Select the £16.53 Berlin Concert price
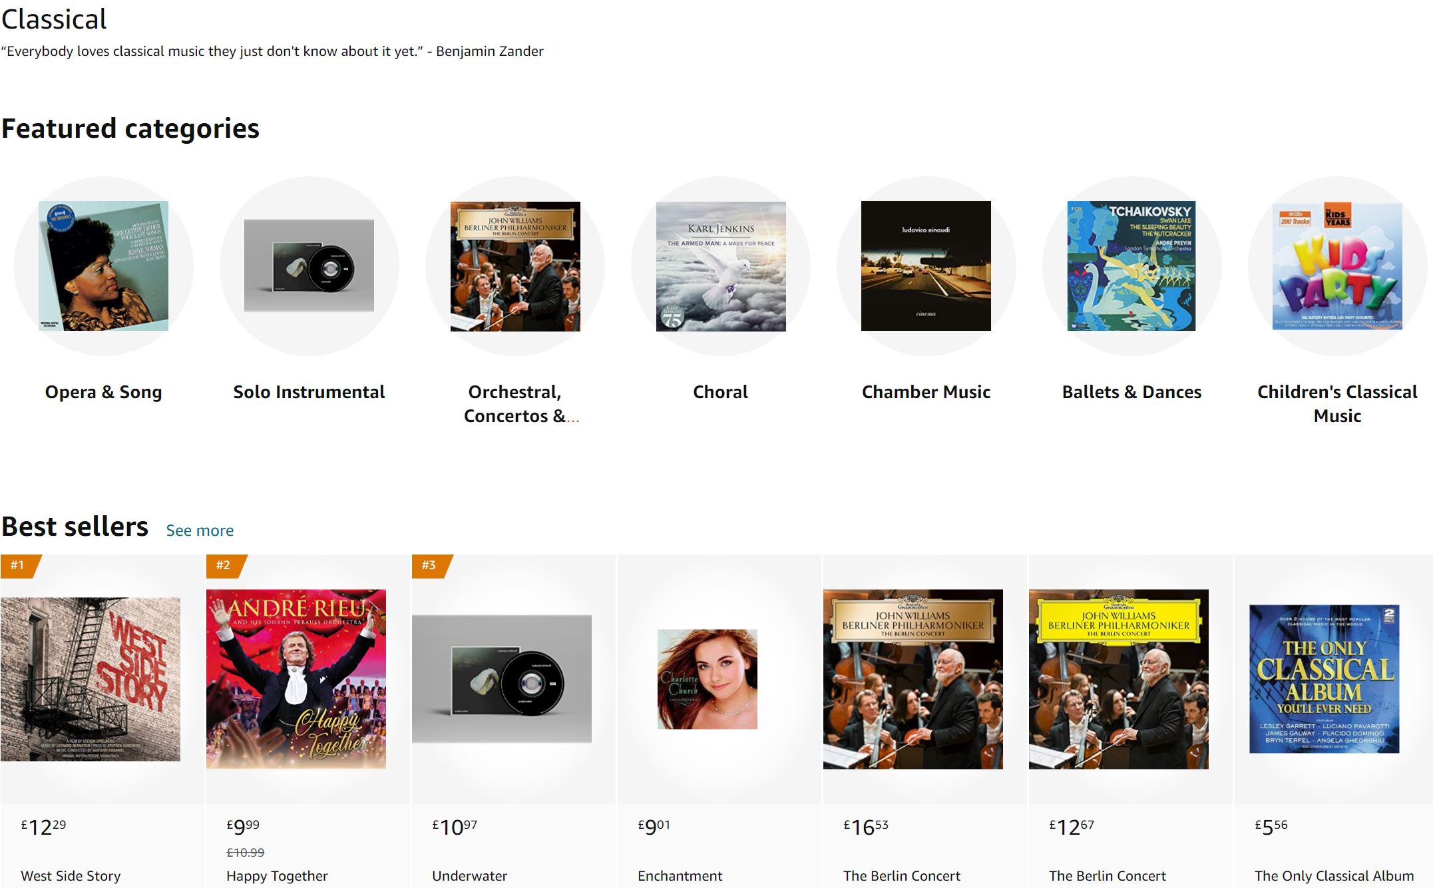The width and height of the screenshot is (1433, 888). tap(866, 827)
